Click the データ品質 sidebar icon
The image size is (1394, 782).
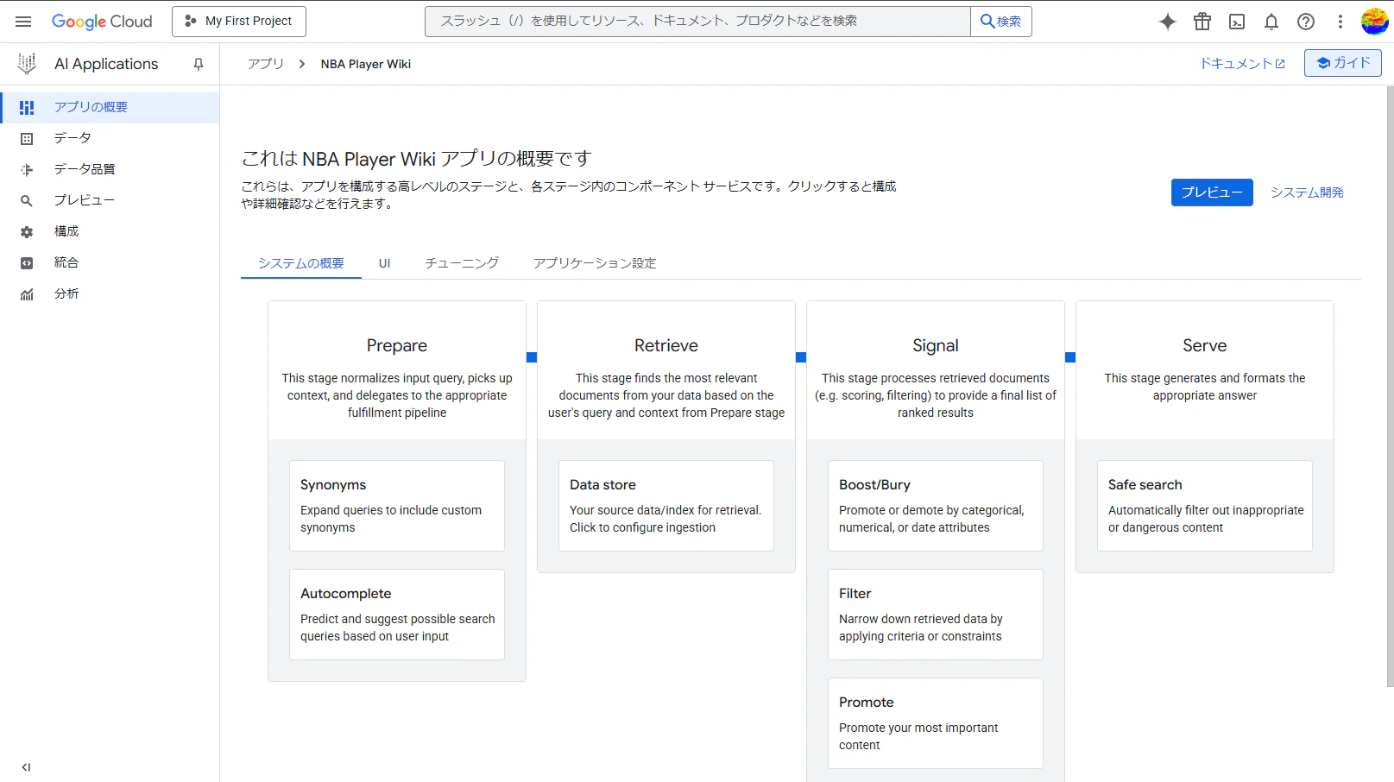pyautogui.click(x=27, y=170)
